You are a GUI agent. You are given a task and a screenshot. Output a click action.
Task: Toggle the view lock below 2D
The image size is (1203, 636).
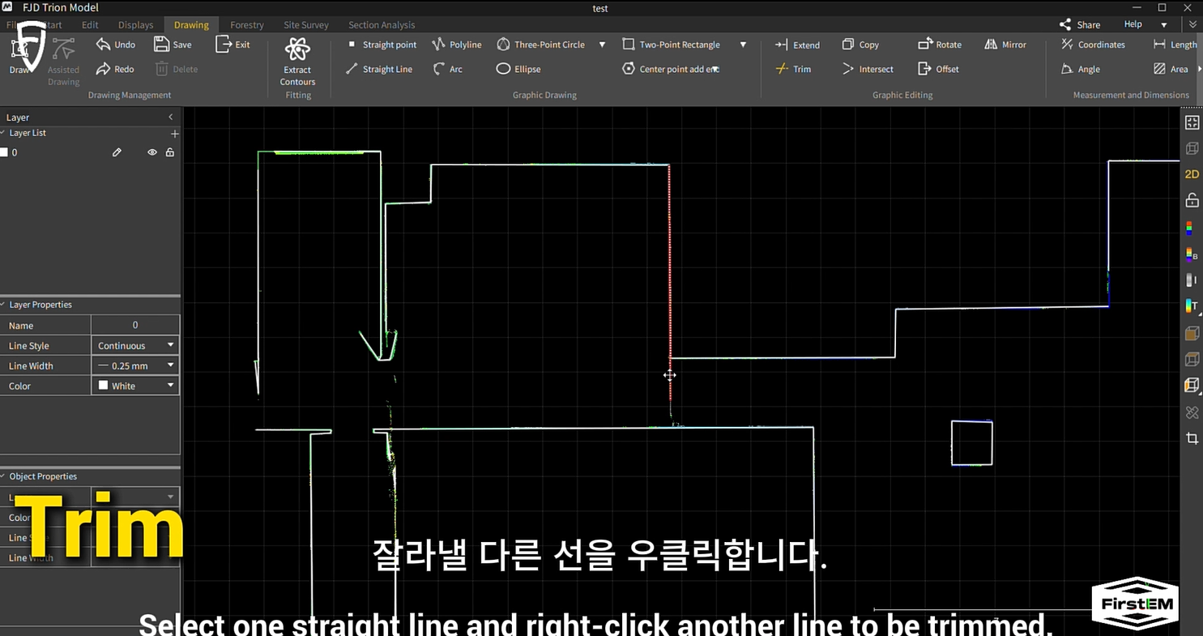(x=1192, y=200)
